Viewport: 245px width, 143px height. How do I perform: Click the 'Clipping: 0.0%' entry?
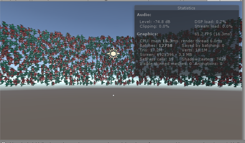tap(154, 26)
